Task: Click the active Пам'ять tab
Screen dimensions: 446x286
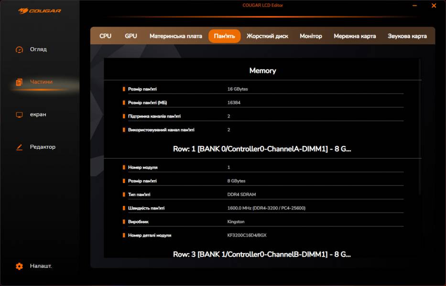Action: pos(224,36)
